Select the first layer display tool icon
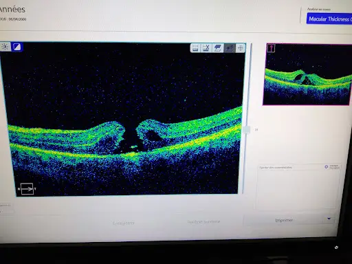This screenshot has width=352, height=264. tap(195, 48)
